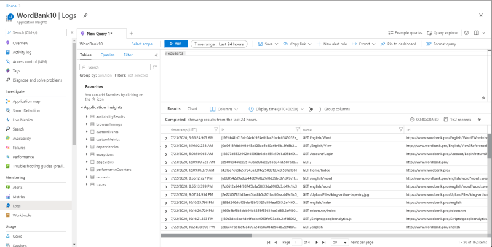The height and width of the screenshot is (247, 492).
Task: Run the query
Action: [x=176, y=44]
